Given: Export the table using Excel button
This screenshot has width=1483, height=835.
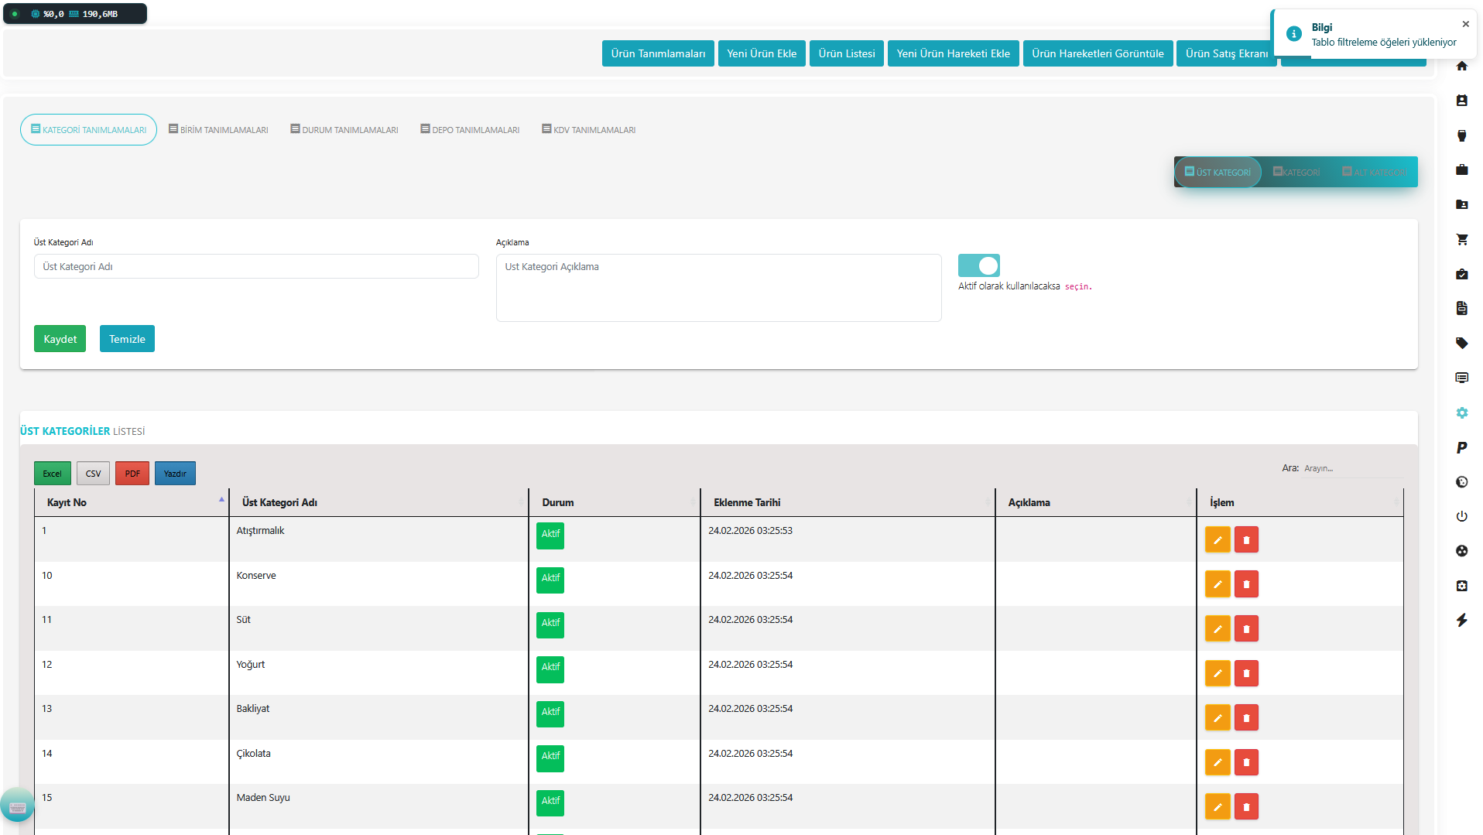Looking at the screenshot, I should point(52,474).
